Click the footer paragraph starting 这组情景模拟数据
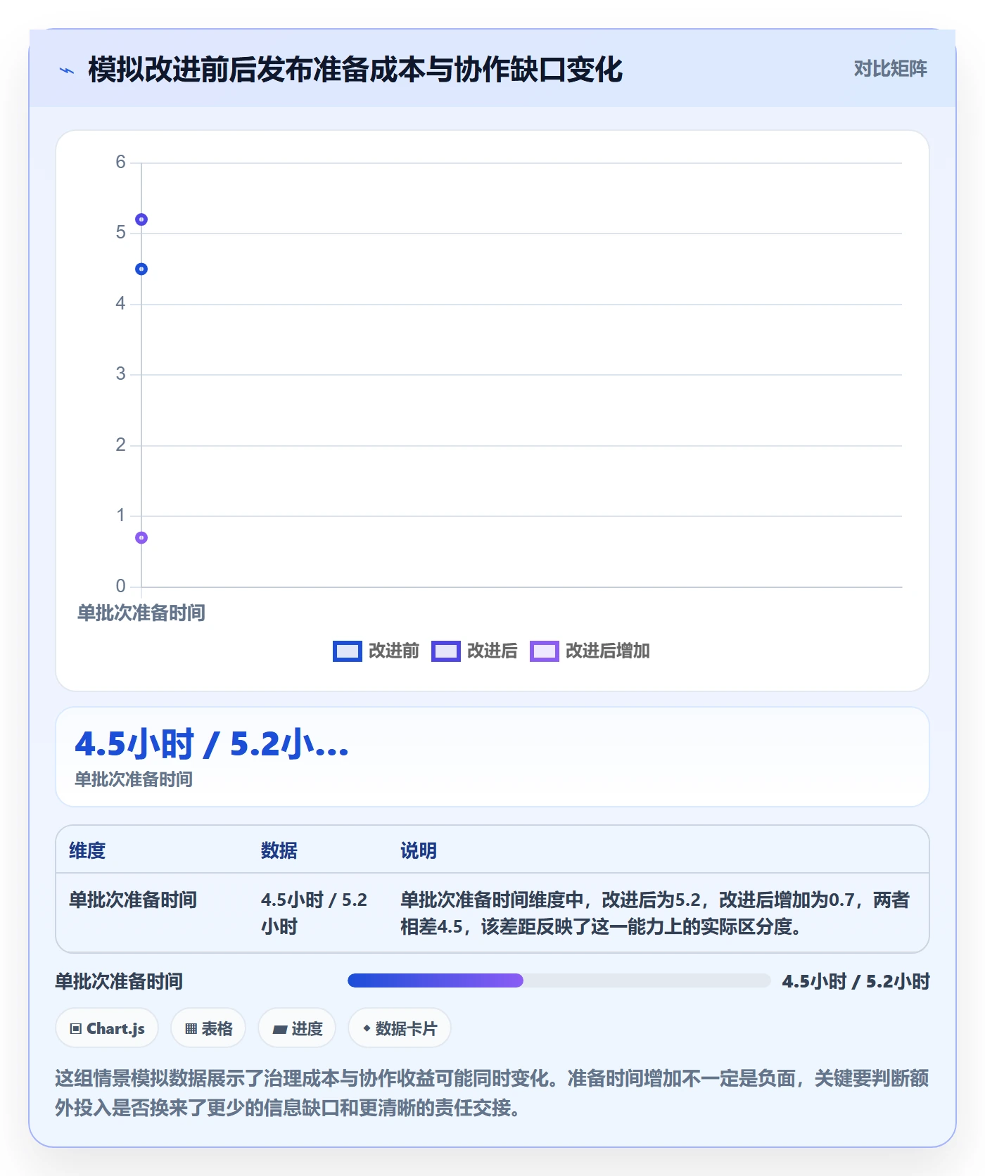The height and width of the screenshot is (1176, 985). (x=492, y=1093)
